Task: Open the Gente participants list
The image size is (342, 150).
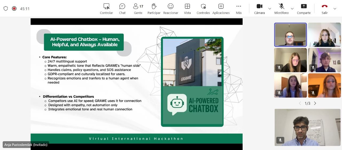Action: click(138, 9)
